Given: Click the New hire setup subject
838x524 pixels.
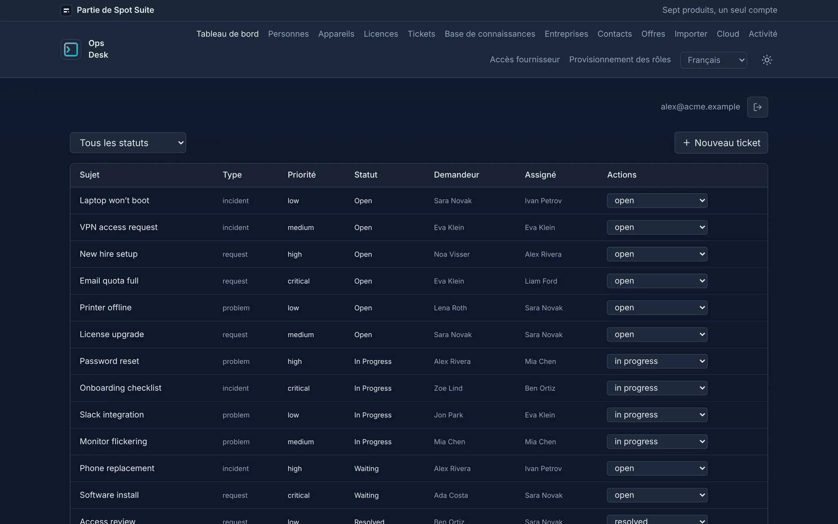Looking at the screenshot, I should 109,254.
